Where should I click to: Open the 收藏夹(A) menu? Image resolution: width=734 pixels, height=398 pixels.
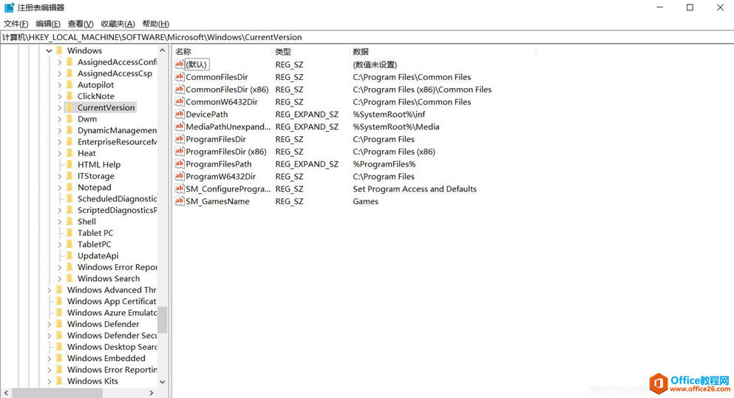coord(118,24)
